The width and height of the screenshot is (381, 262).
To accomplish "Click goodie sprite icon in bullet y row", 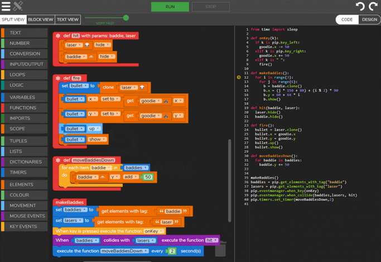I will pyautogui.click(x=166, y=116).
